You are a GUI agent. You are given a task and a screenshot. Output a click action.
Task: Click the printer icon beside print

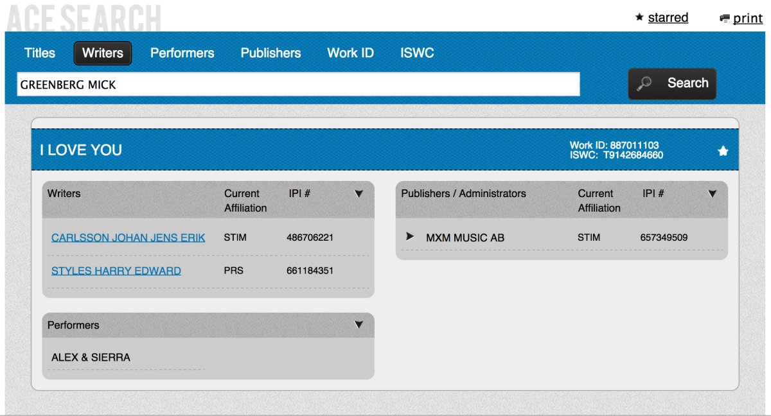click(x=725, y=19)
